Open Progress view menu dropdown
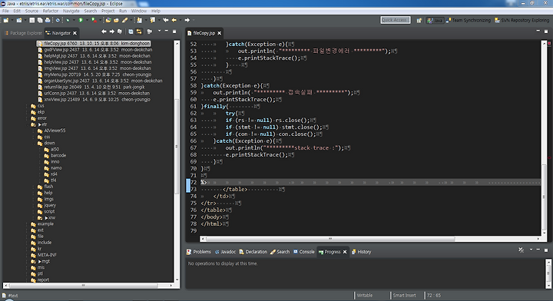The width and height of the screenshot is (553, 301). 531,250
